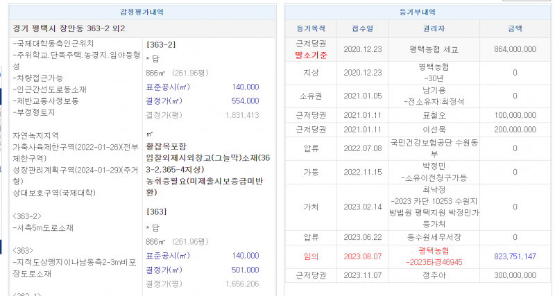Click the blue amount 823,751,147
Viewport: 555px width, 296px height.
(515, 256)
